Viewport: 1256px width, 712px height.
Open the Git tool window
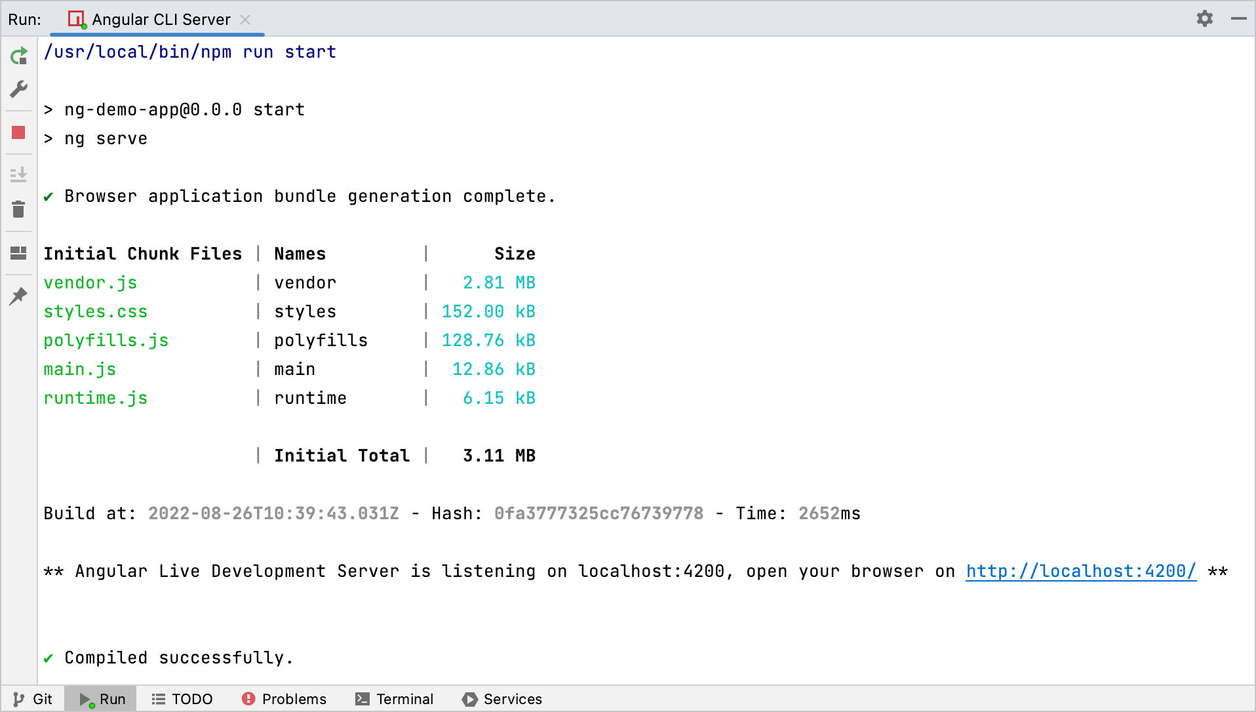32,699
